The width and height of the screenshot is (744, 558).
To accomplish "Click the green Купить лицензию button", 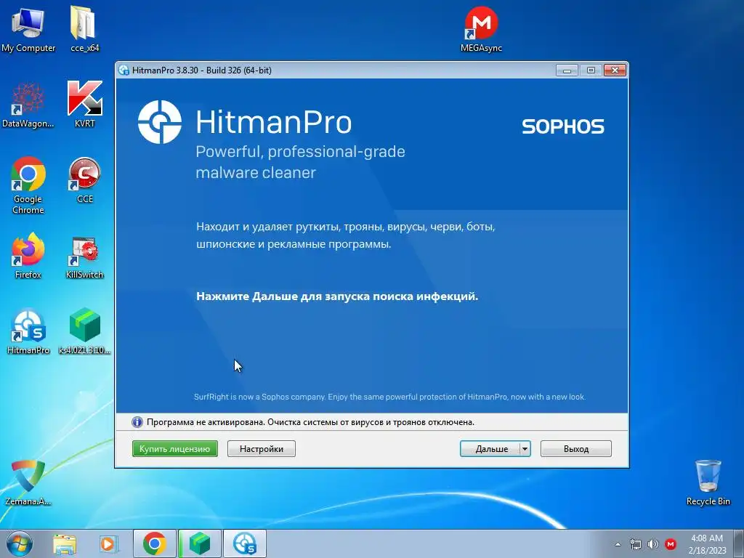I will point(174,449).
